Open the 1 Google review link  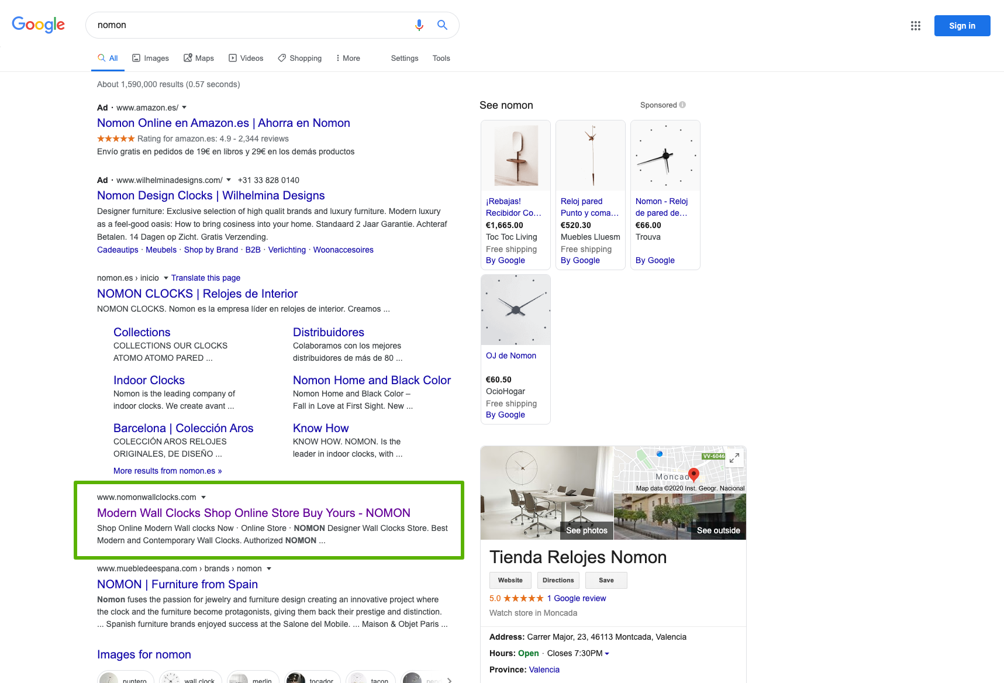577,598
